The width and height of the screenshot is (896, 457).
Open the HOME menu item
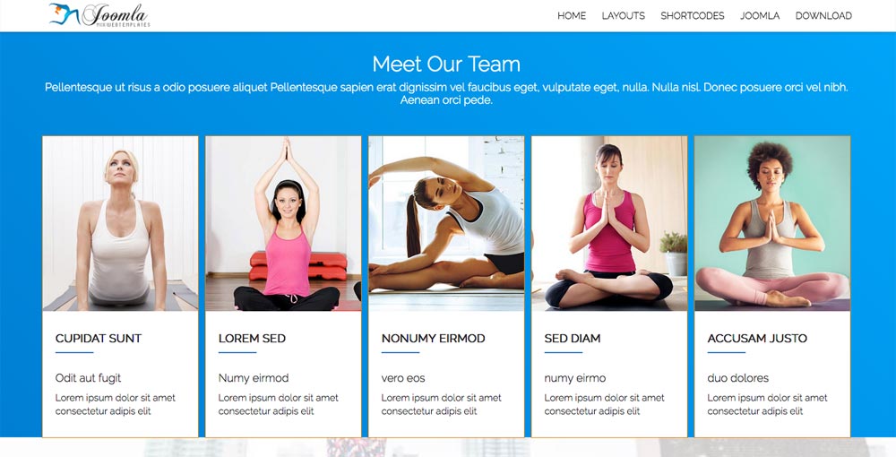pos(572,16)
